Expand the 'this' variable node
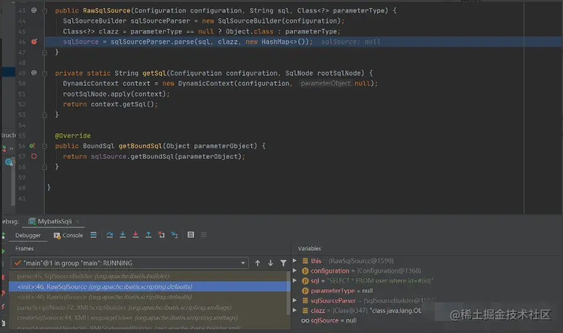Image resolution: width=563 pixels, height=333 pixels. tap(295, 261)
